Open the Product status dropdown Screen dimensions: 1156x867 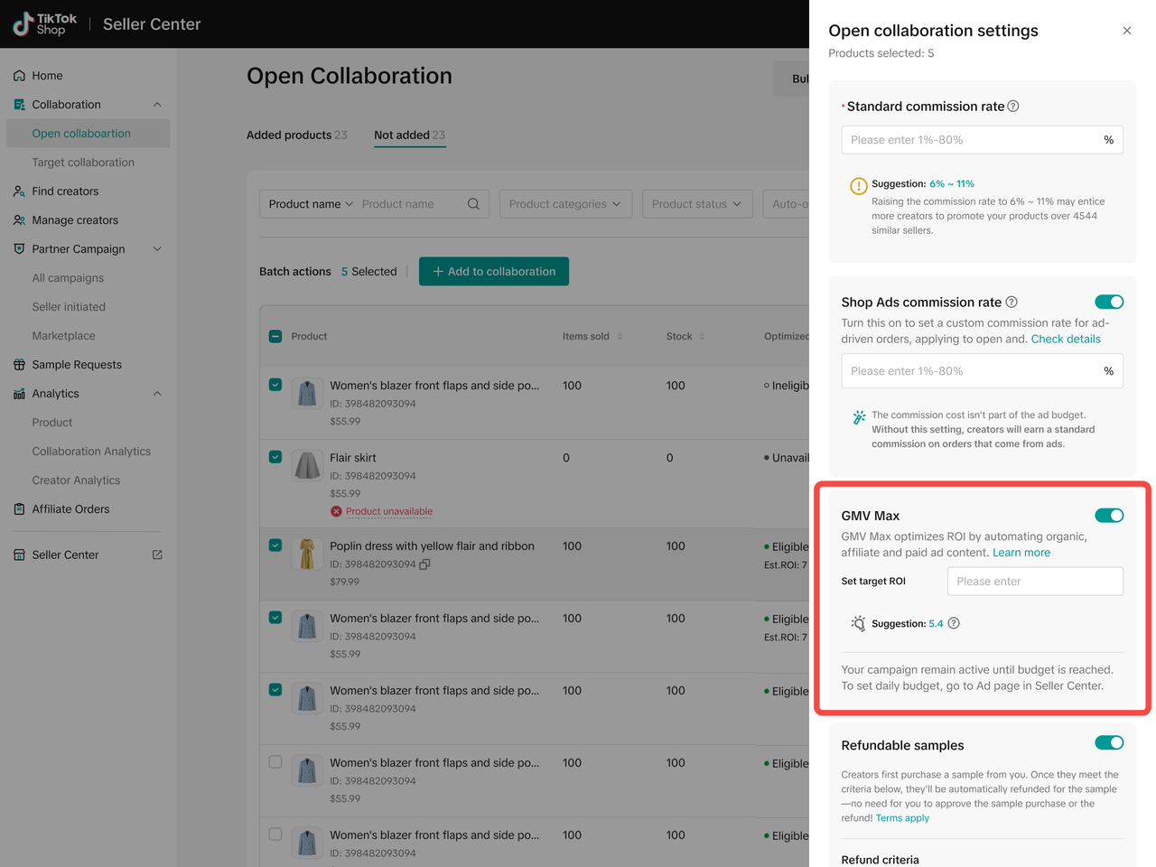coord(696,204)
